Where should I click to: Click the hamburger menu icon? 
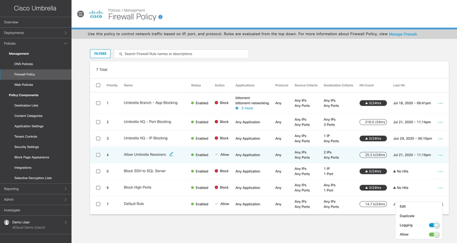(x=81, y=14)
